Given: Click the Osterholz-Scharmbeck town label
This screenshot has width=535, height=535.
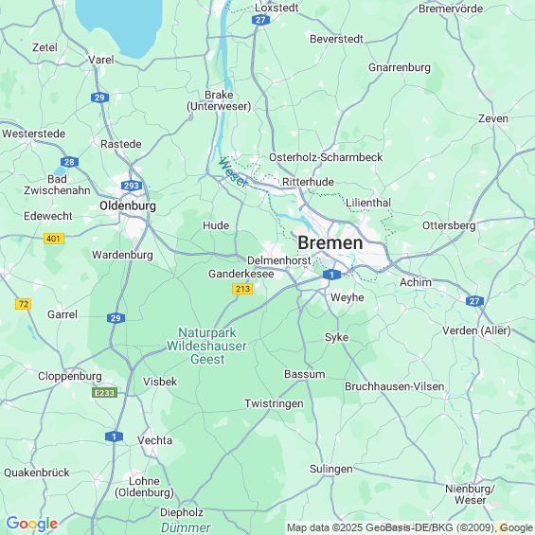Looking at the screenshot, I should pos(326,157).
